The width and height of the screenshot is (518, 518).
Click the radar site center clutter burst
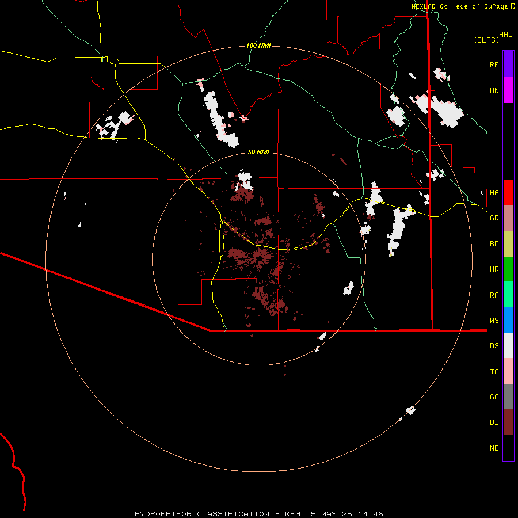258,257
